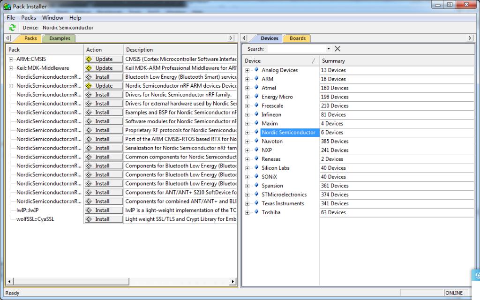Image resolution: width=480 pixels, height=300 pixels.
Task: Click the '361 Devices' summary cell
Action: [335, 186]
